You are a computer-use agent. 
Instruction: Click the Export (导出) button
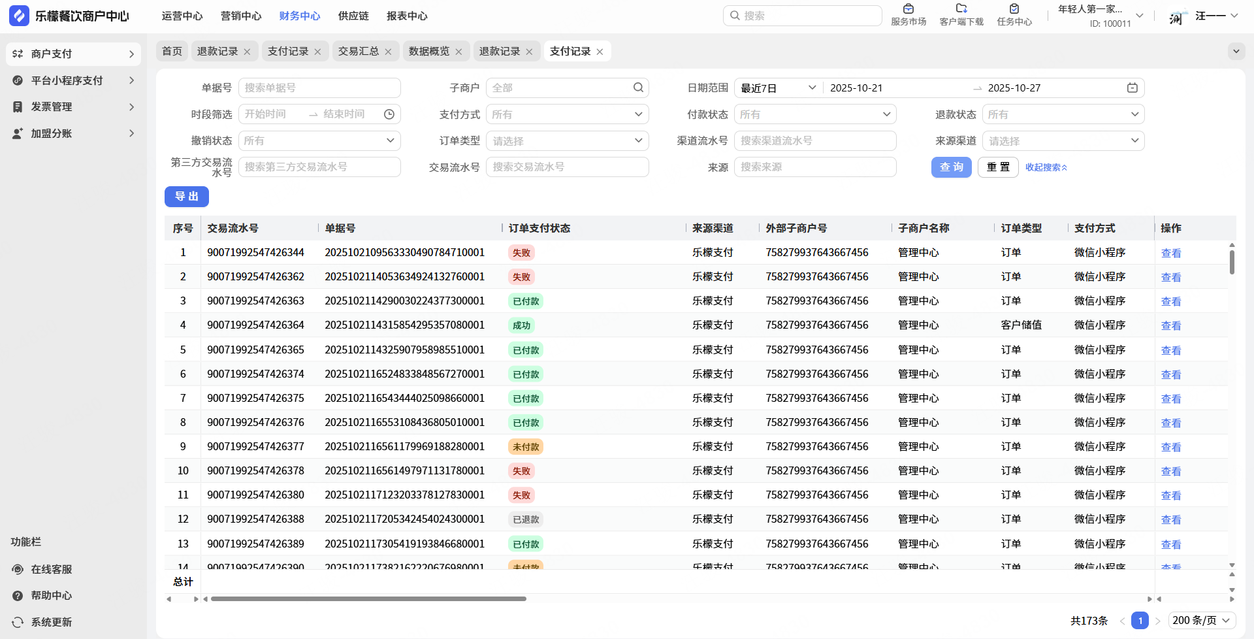pos(187,197)
